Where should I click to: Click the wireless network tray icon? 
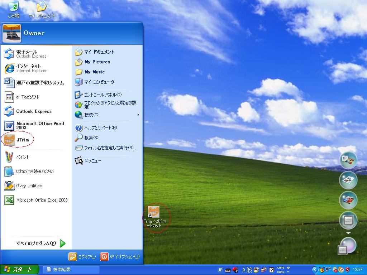click(328, 270)
